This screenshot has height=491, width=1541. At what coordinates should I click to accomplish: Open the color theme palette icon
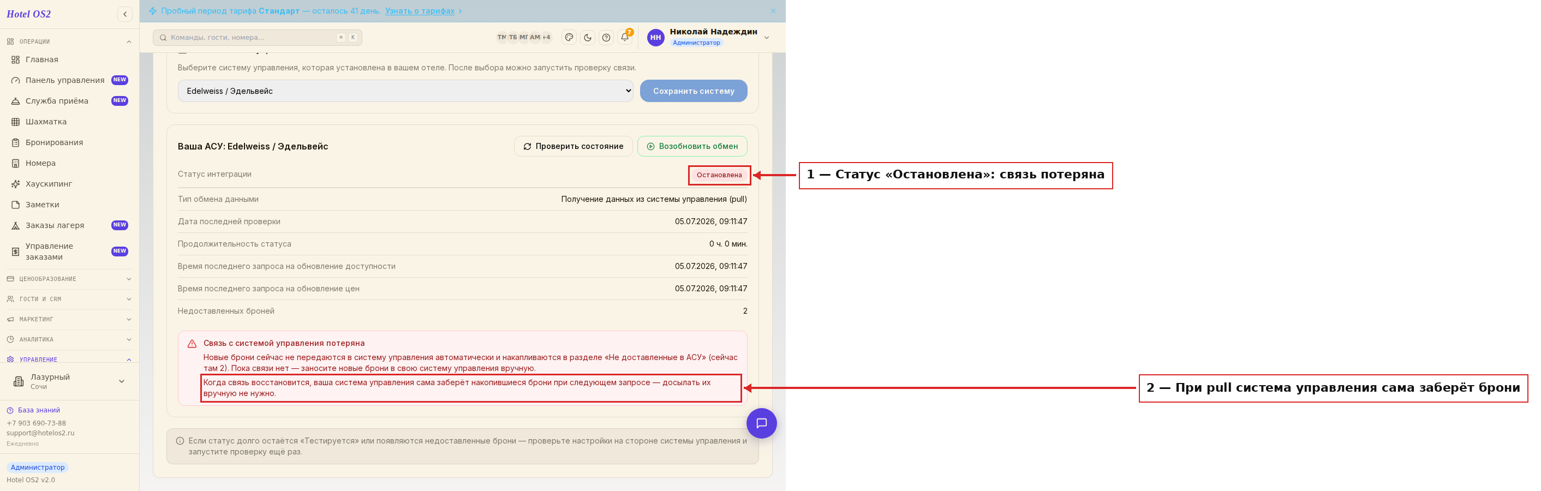coord(569,38)
